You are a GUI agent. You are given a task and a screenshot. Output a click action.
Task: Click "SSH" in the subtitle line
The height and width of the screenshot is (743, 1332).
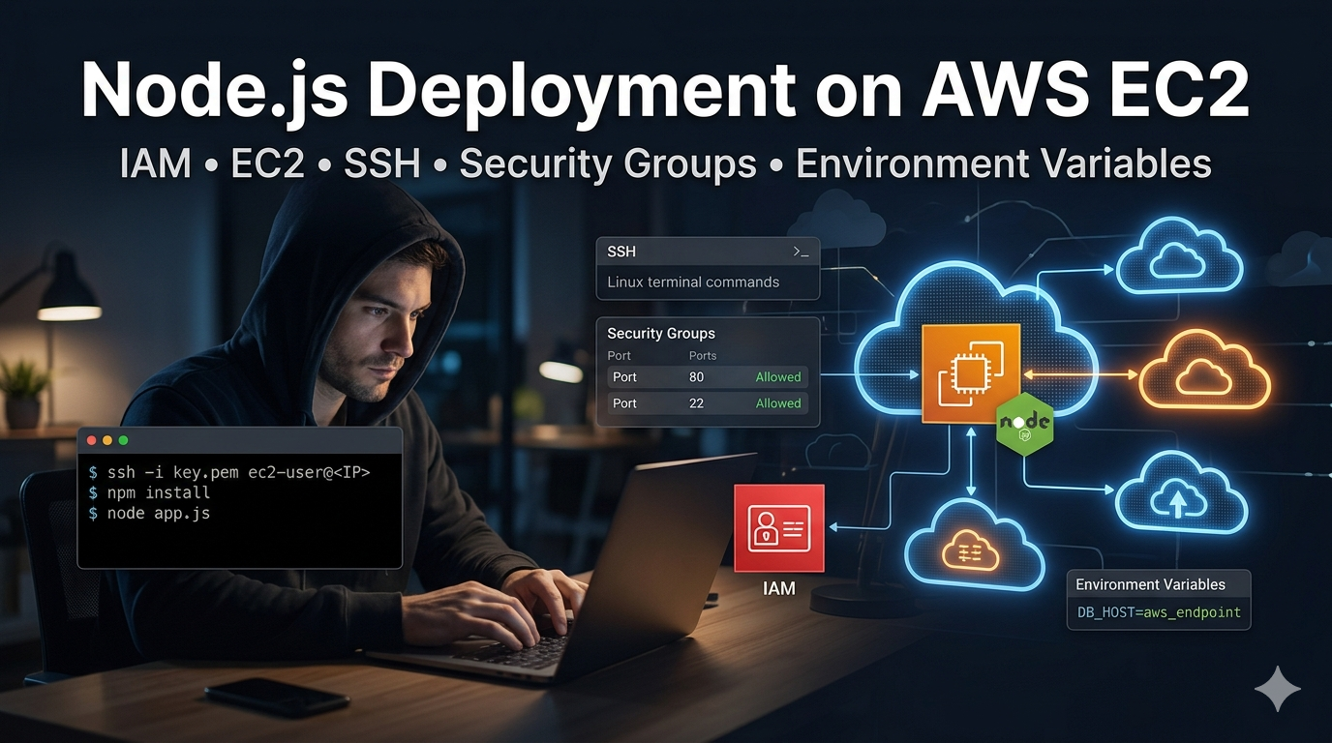coord(383,163)
